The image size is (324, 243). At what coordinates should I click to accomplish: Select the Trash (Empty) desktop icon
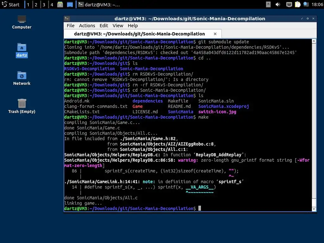pyautogui.click(x=22, y=107)
